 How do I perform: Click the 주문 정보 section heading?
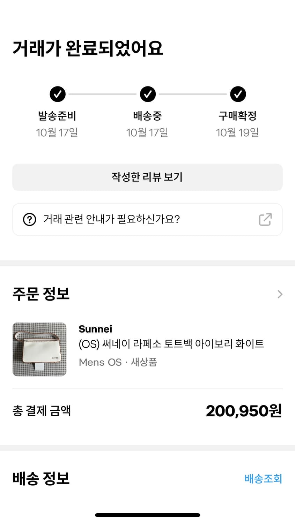(41, 294)
